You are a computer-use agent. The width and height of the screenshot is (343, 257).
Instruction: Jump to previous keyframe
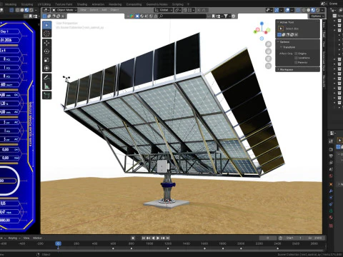pyautogui.click(x=148, y=238)
